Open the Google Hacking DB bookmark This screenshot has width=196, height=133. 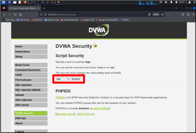[107, 20]
